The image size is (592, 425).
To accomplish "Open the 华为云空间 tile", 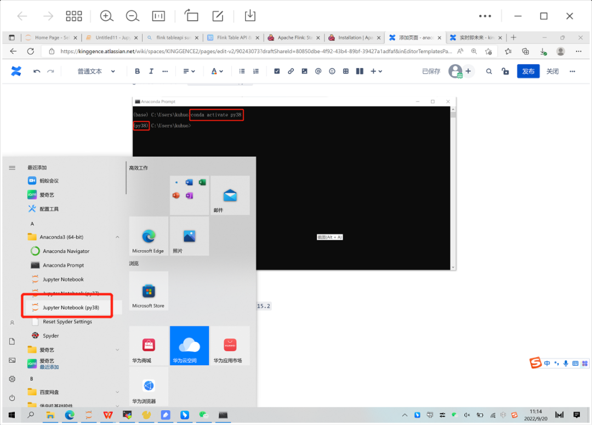I will [189, 345].
